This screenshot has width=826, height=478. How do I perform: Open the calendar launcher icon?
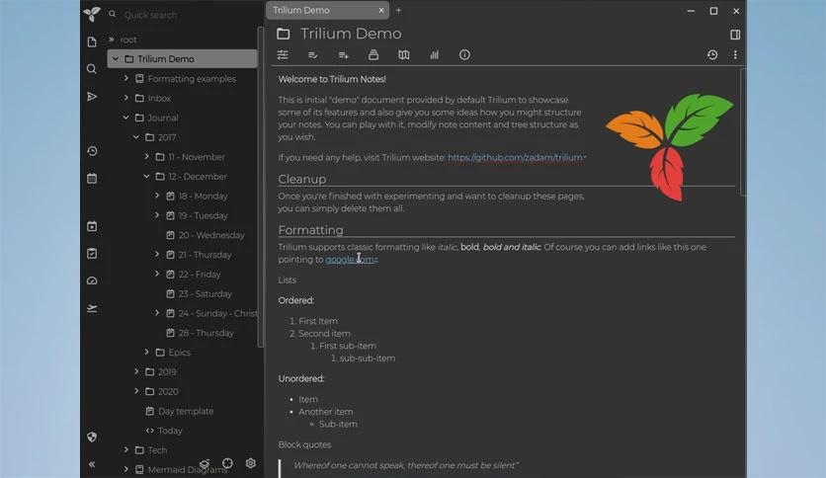pos(92,179)
